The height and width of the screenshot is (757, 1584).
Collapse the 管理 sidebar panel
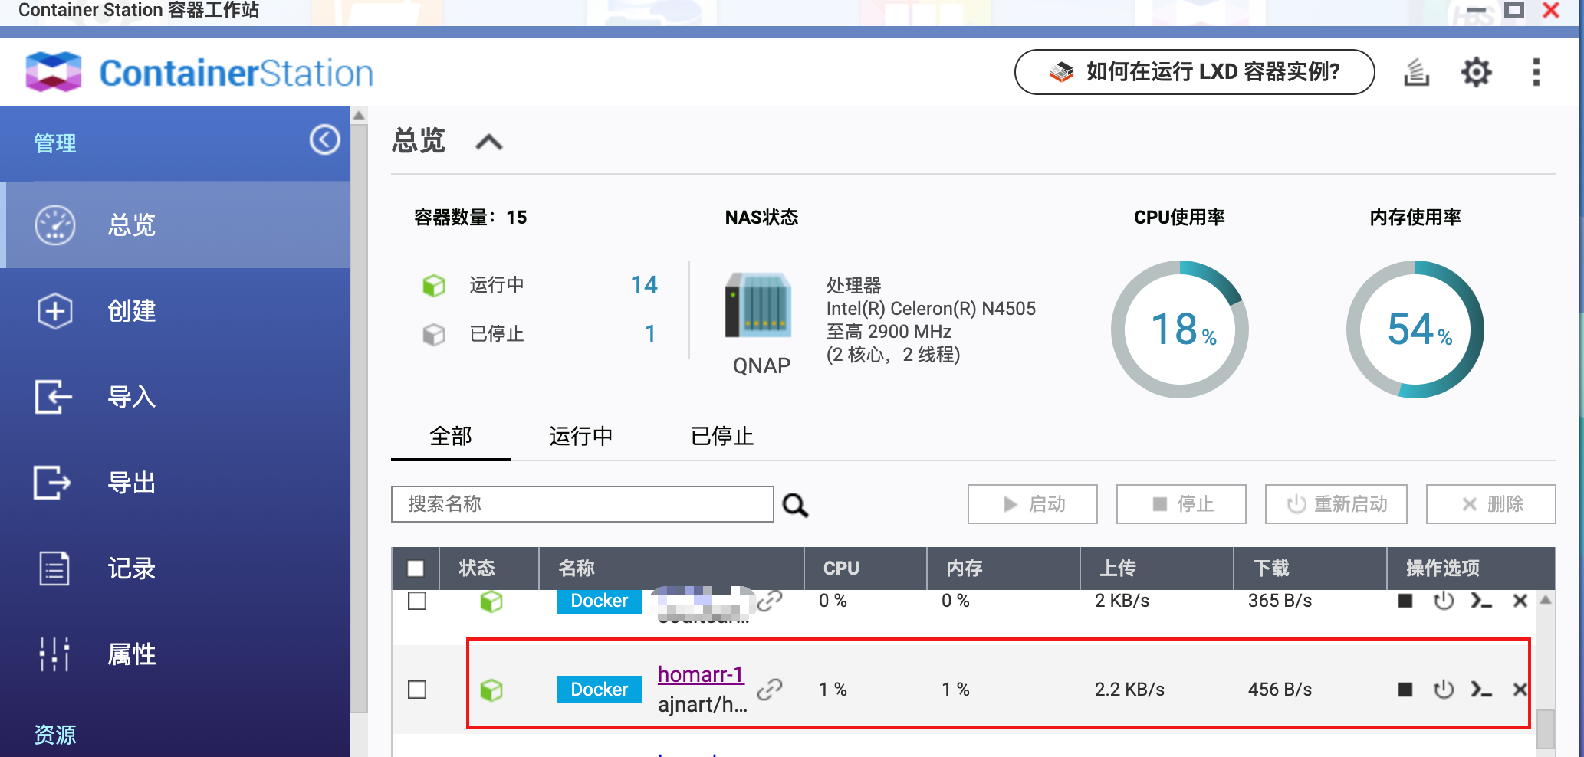click(325, 140)
